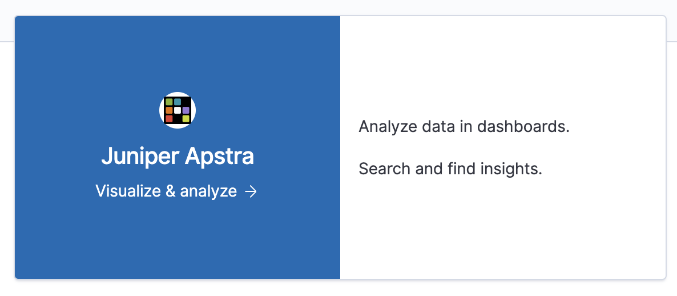Click the white center square in the logo
Viewport: 677px width, 296px height.
pyautogui.click(x=178, y=110)
